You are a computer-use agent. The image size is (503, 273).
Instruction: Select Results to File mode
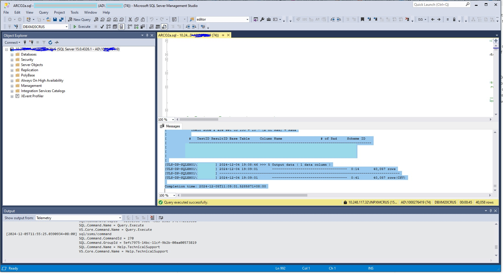point(164,27)
